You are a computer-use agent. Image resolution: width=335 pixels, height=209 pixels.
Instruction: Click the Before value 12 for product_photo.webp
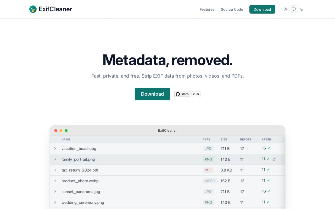click(242, 181)
